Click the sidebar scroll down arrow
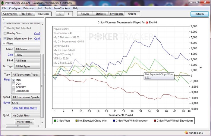211x136 pixels. click(42, 122)
